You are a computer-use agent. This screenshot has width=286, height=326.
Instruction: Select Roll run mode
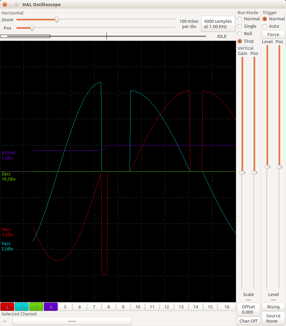[x=240, y=34]
